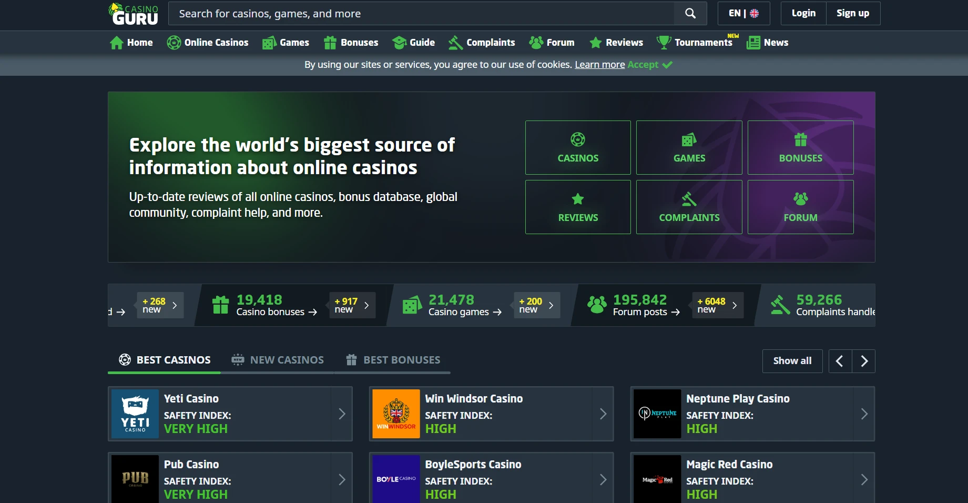The height and width of the screenshot is (503, 968).
Task: Open the Bonuses gift tile
Action: click(800, 148)
